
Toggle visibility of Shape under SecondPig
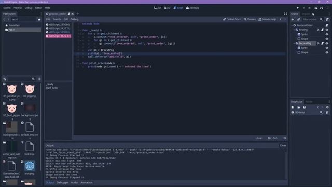coord(327,52)
